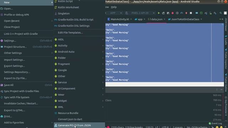Select Invalidate Caches / Restart...
Screen dimensions: 228x128
(27, 103)
